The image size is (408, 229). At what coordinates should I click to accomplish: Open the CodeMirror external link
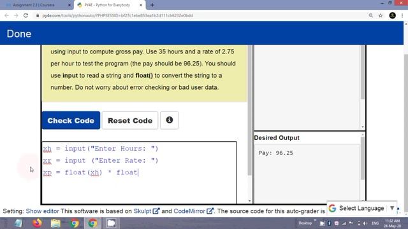193,211
